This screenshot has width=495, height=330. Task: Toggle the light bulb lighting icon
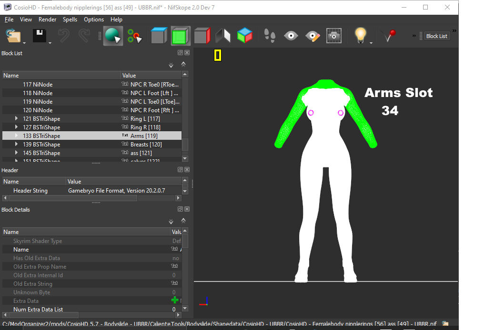coord(360,35)
